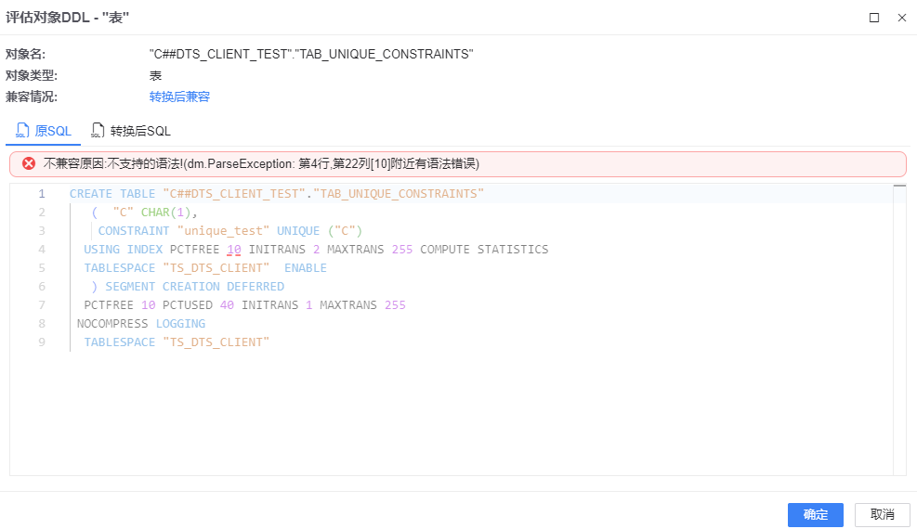Click the CREATE keyword on line 1
This screenshot has width=917, height=529.
point(91,194)
